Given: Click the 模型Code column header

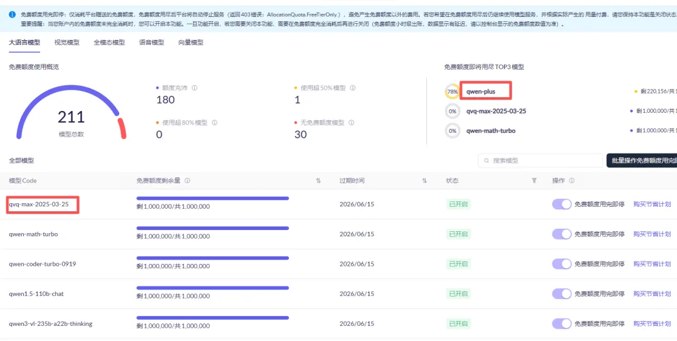Looking at the screenshot, I should (23, 181).
